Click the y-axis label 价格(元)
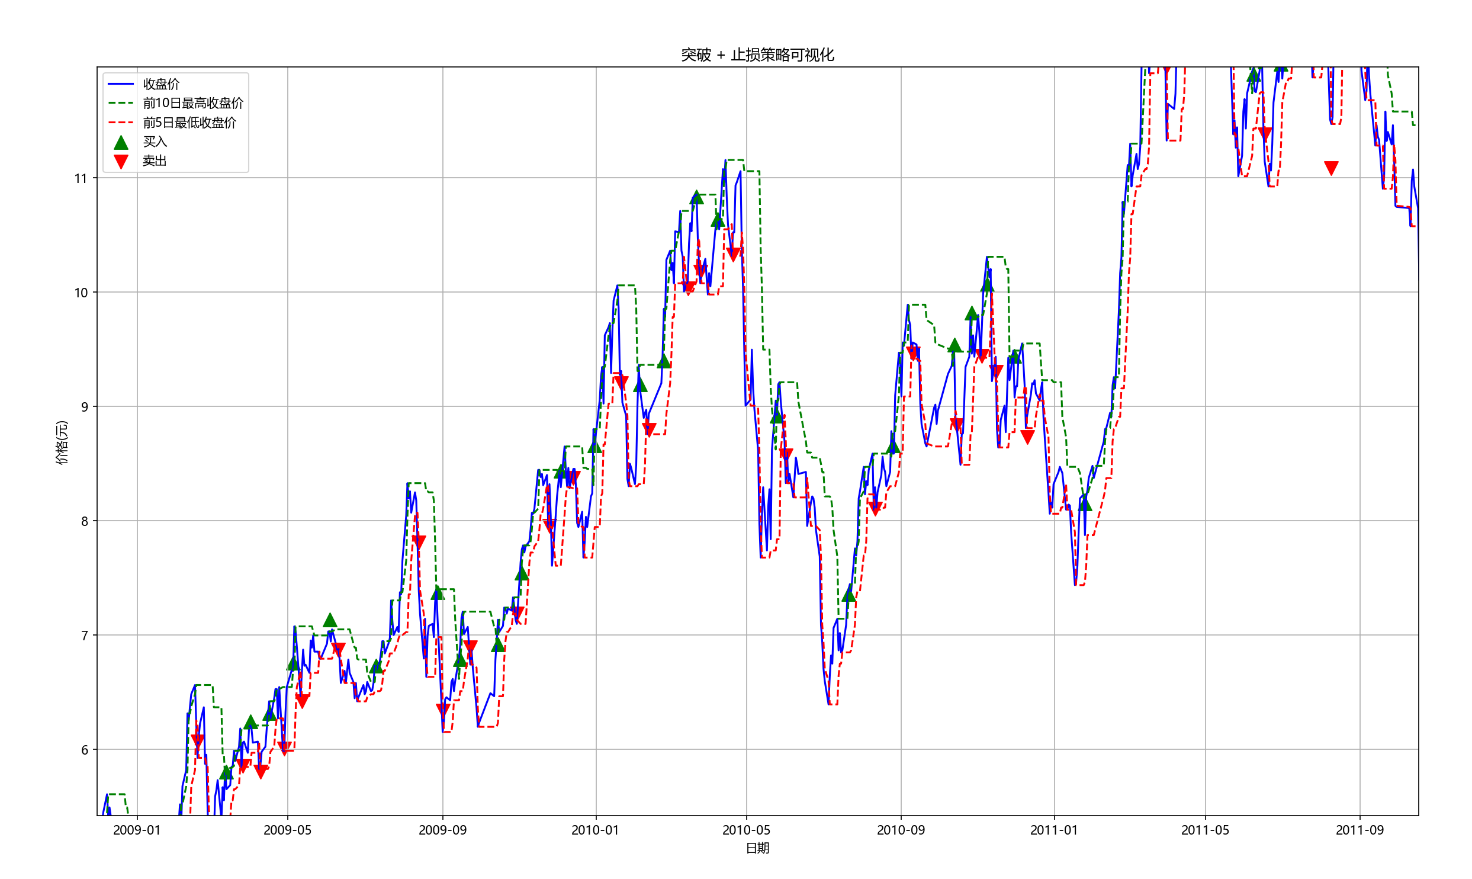 pos(62,442)
